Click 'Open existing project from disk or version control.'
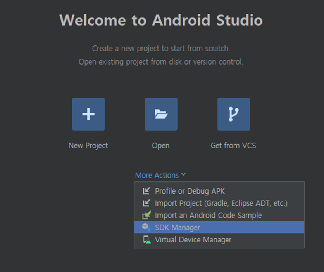This screenshot has height=272, width=324. point(161,62)
